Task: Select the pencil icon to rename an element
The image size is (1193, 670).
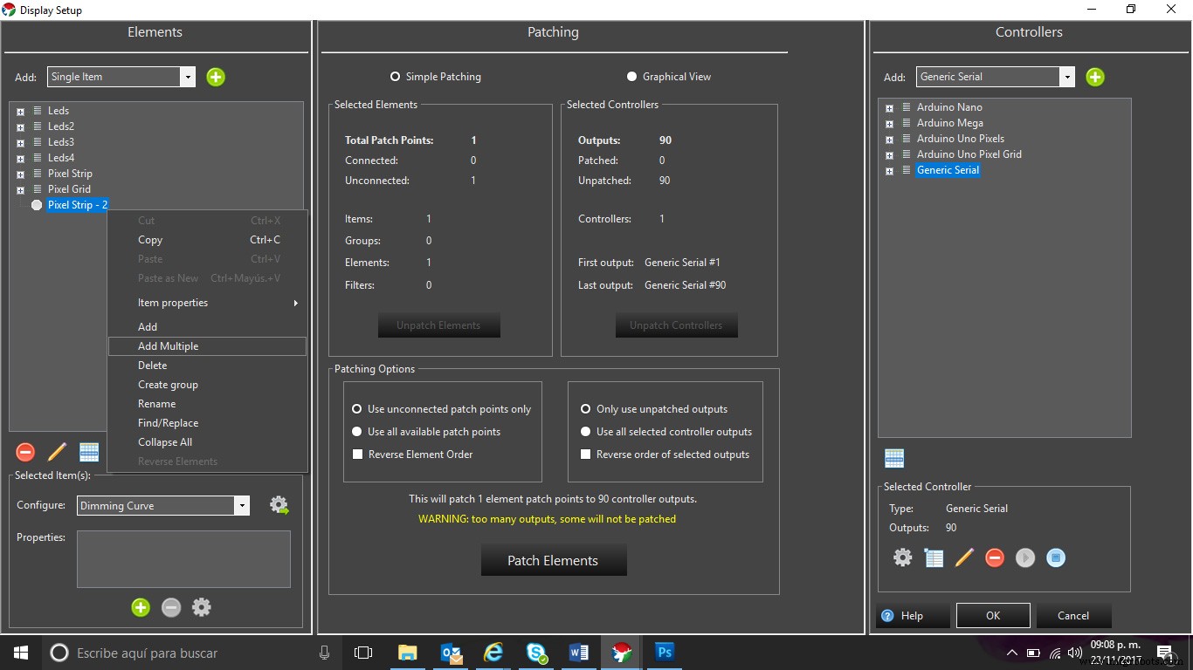Action: click(57, 452)
